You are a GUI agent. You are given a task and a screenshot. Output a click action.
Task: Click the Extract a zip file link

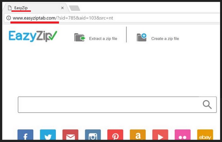click(x=103, y=38)
